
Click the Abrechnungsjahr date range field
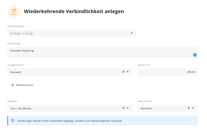72,33
